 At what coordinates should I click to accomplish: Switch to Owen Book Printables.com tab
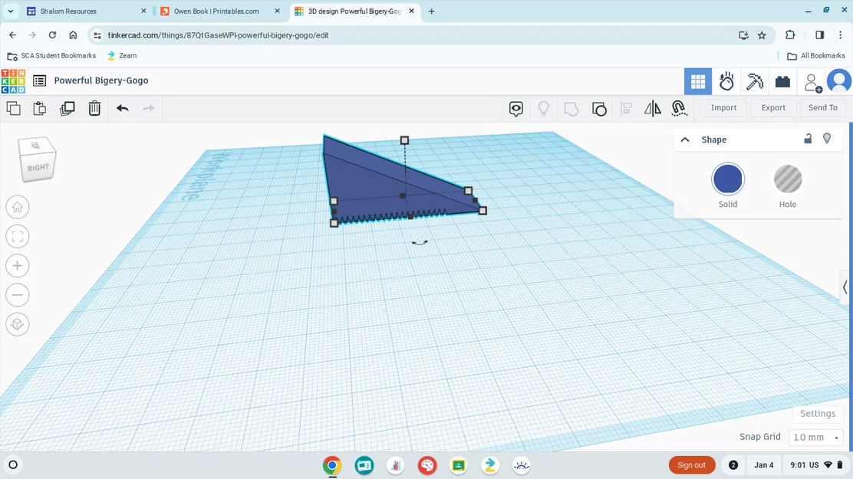tap(216, 11)
